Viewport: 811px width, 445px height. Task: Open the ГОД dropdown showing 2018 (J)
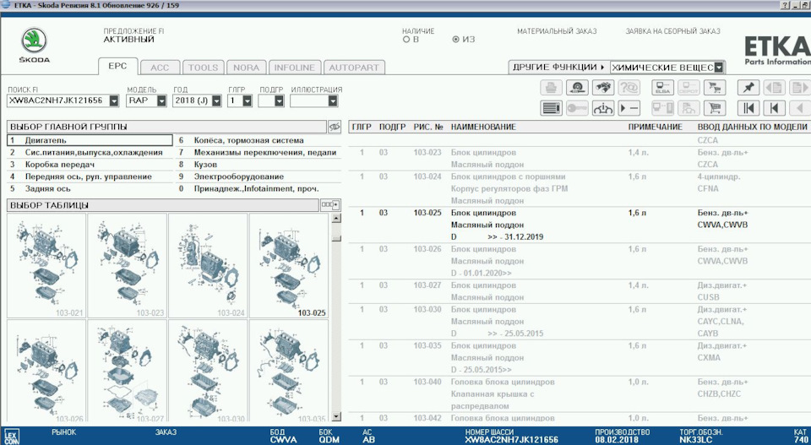(x=213, y=100)
